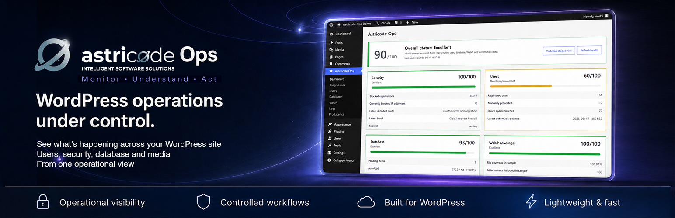Click the Plugins plug icon in sidebar
Viewport: 675px width, 218px height.
click(330, 131)
